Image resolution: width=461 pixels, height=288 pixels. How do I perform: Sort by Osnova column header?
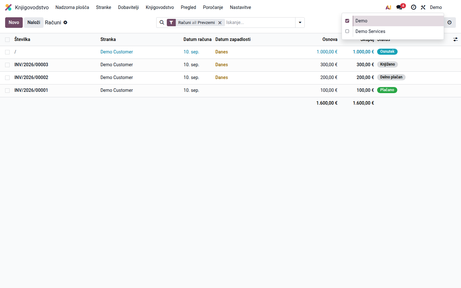330,39
